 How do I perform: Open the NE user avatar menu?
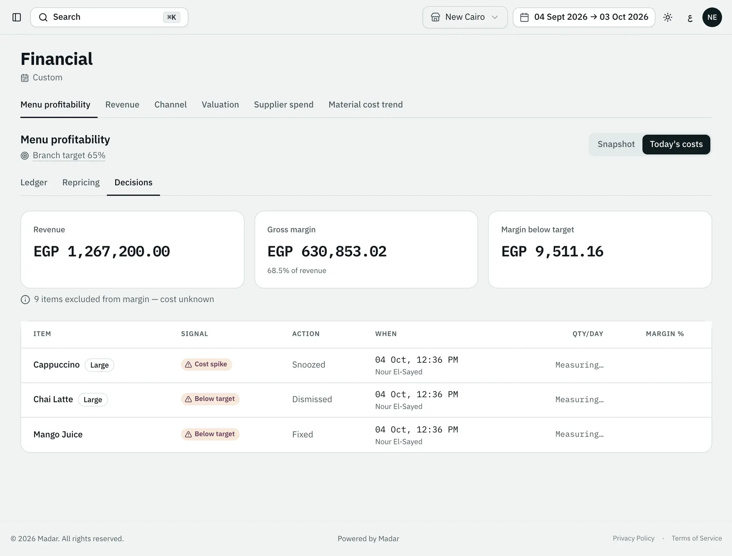(x=712, y=17)
